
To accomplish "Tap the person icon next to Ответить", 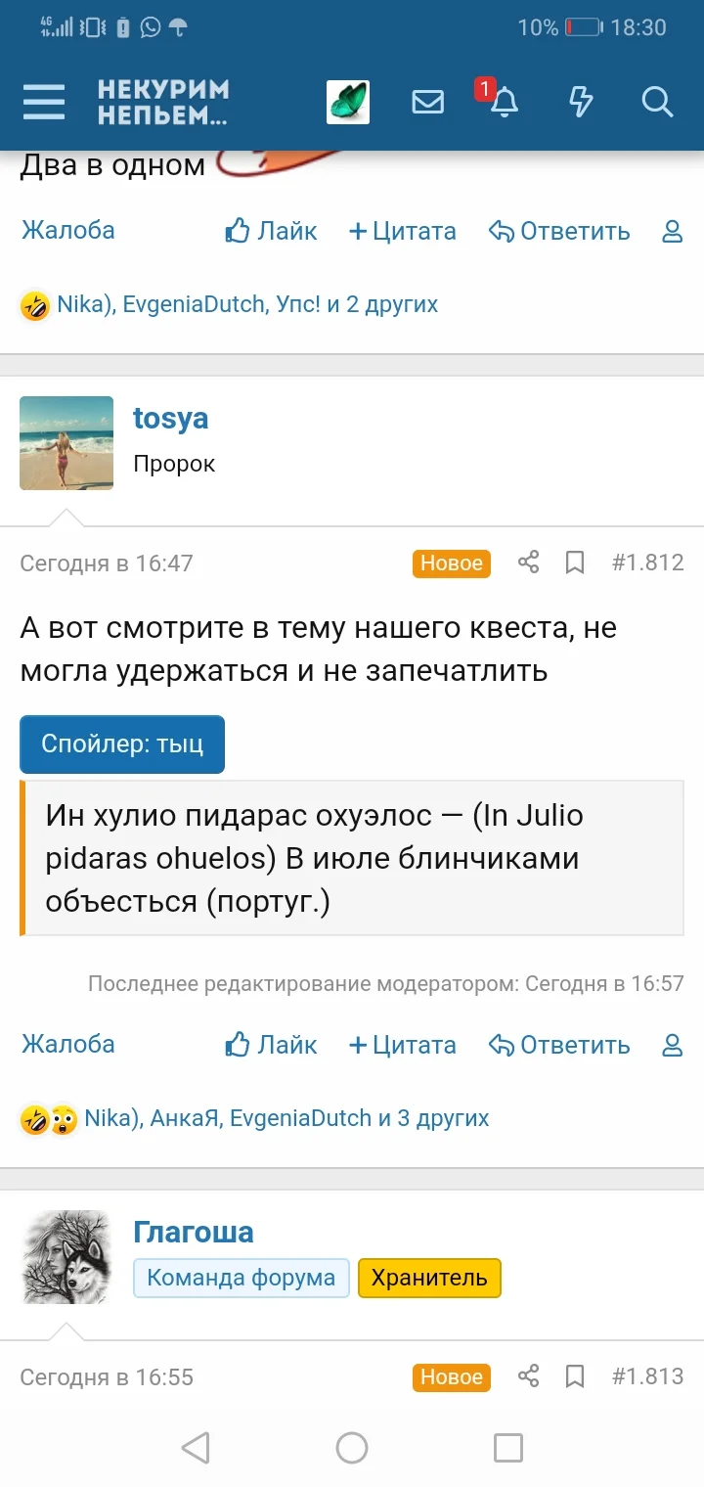I will pos(672,1045).
